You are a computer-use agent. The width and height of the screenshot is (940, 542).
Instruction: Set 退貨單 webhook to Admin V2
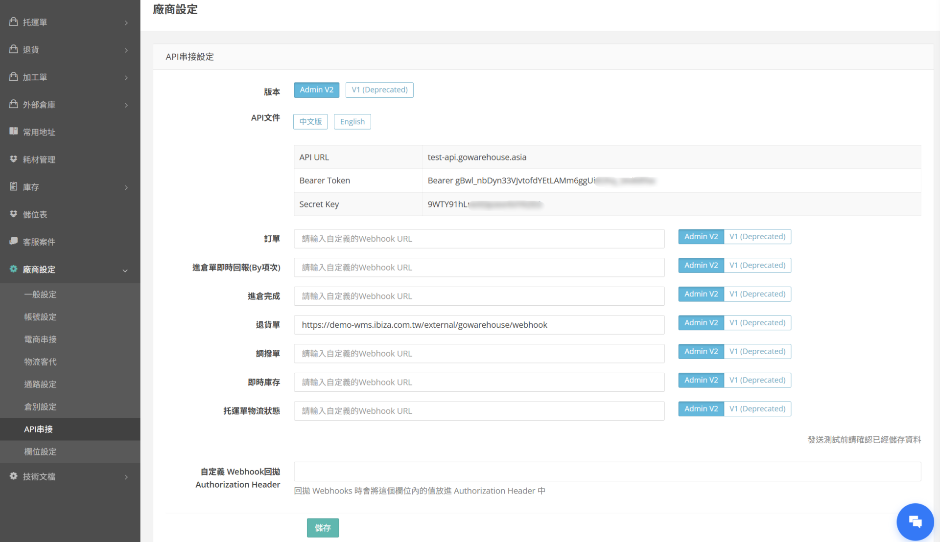[701, 323]
